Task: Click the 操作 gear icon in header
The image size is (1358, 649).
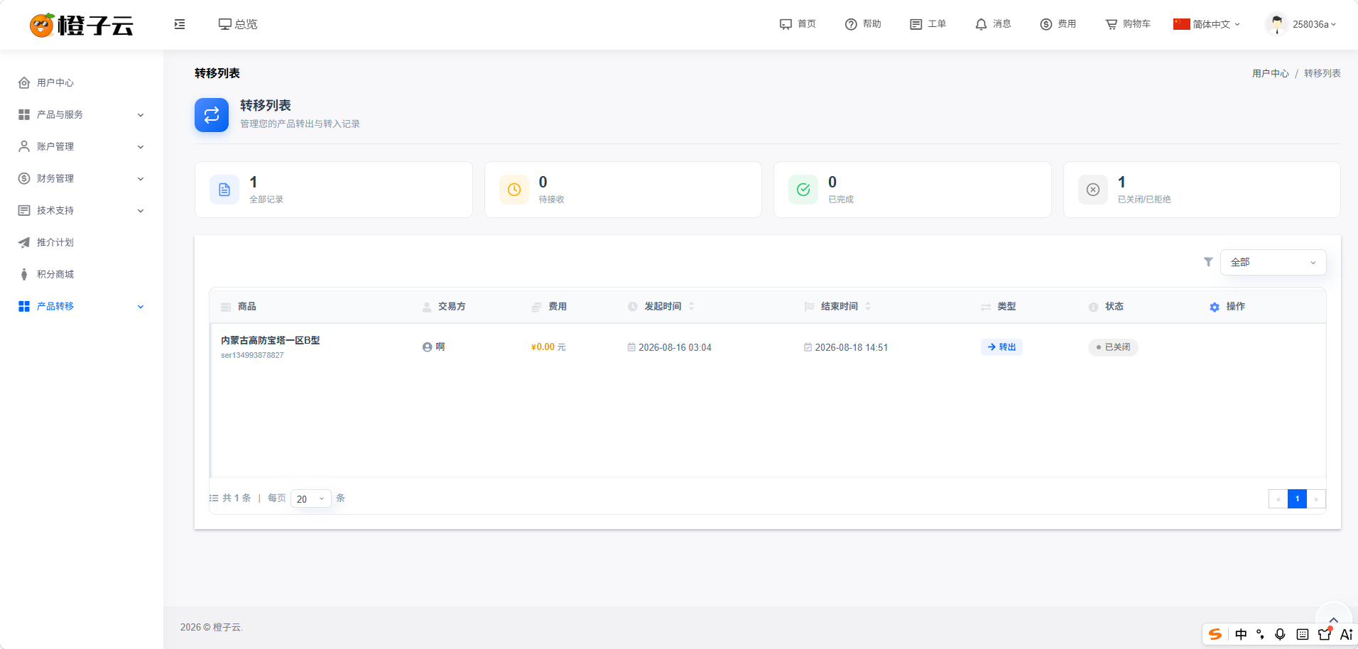Action: 1215,307
